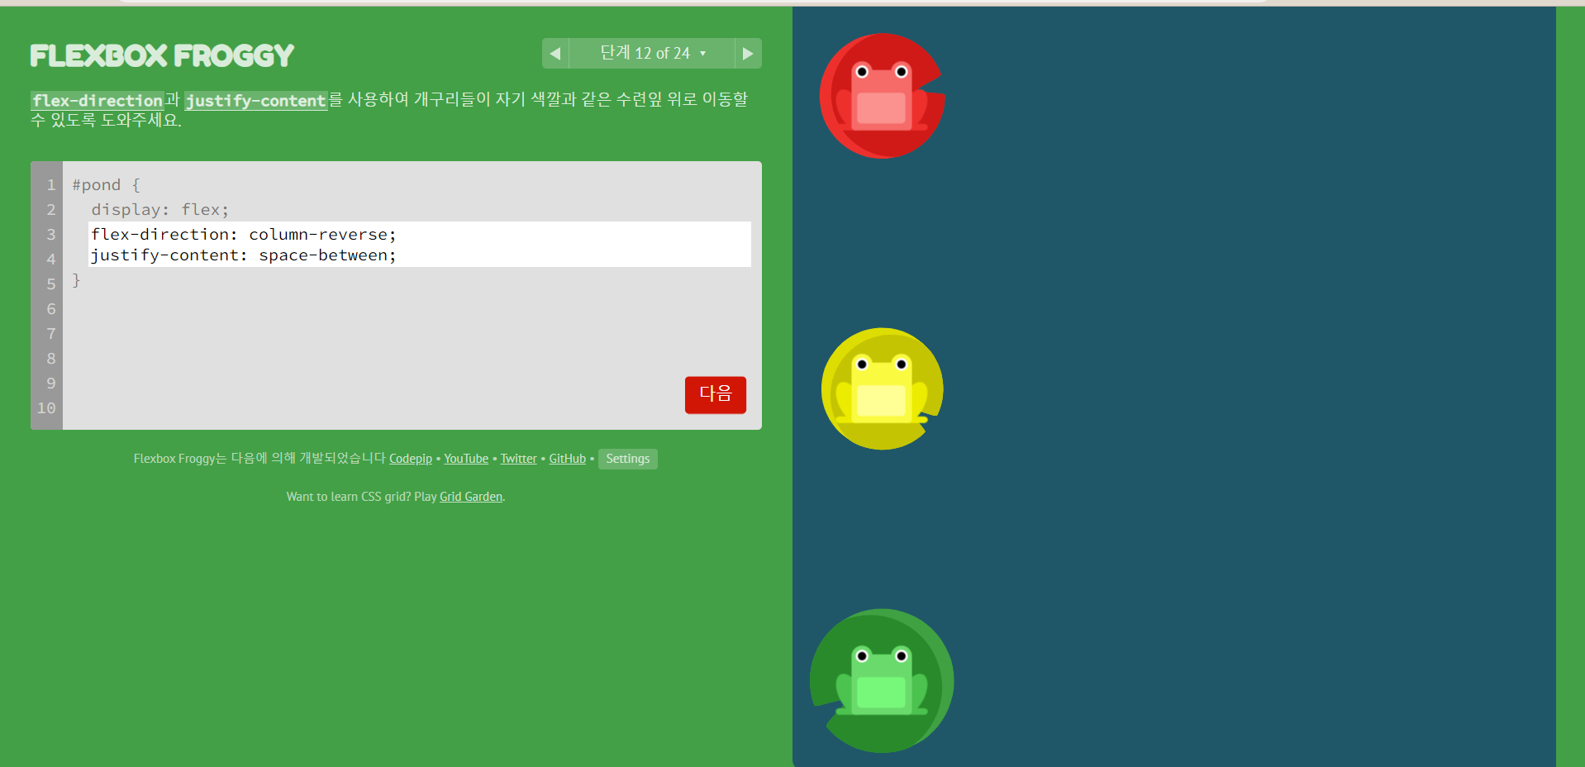Open the GitHub link
This screenshot has height=767, width=1585.
click(x=568, y=459)
